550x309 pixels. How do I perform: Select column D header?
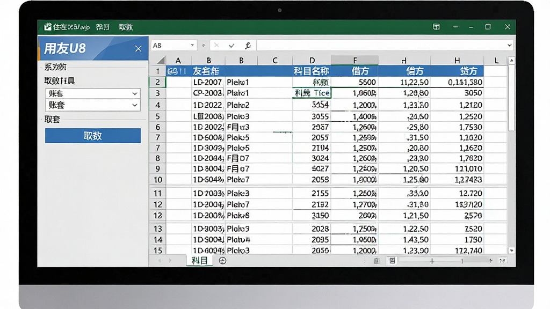tap(312, 61)
